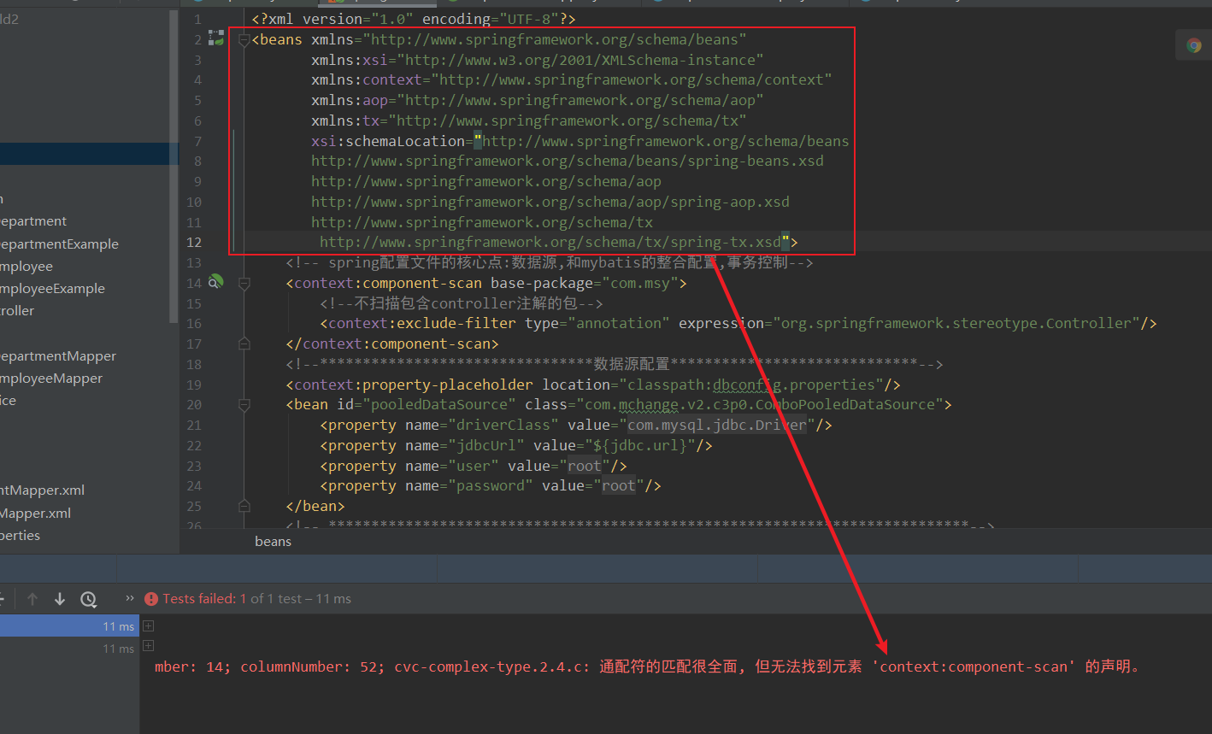Open in Chrome browser icon in editor
This screenshot has width=1212, height=734.
point(1194,46)
